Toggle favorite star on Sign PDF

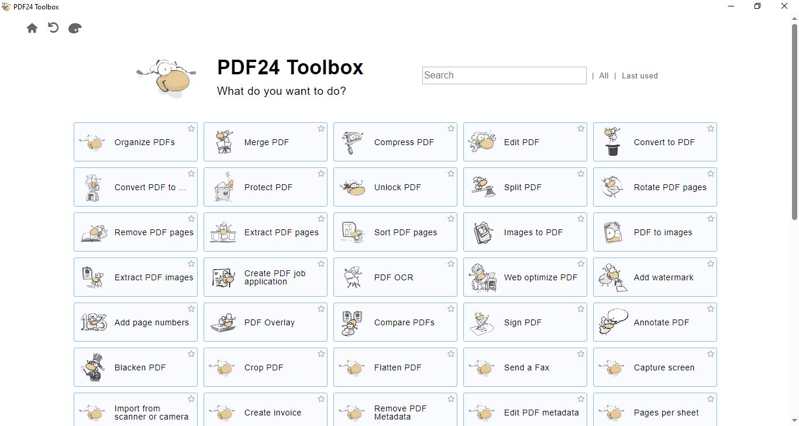[581, 309]
